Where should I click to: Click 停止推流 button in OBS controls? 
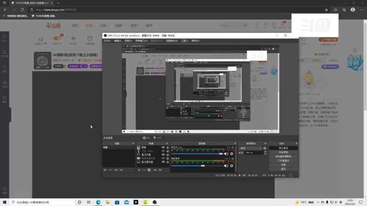coord(284,148)
